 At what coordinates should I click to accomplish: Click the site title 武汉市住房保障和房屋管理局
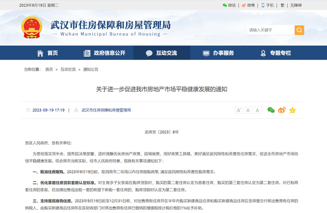coord(110,25)
